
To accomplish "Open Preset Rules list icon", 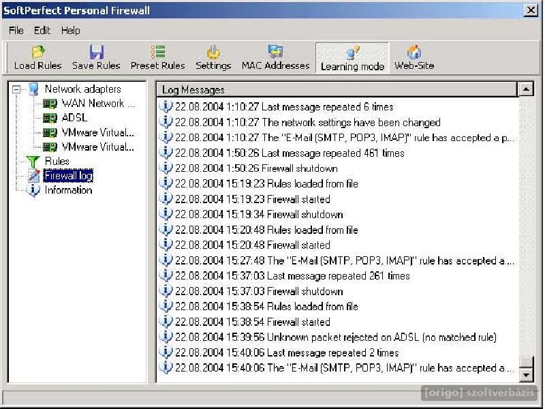I will [x=158, y=52].
